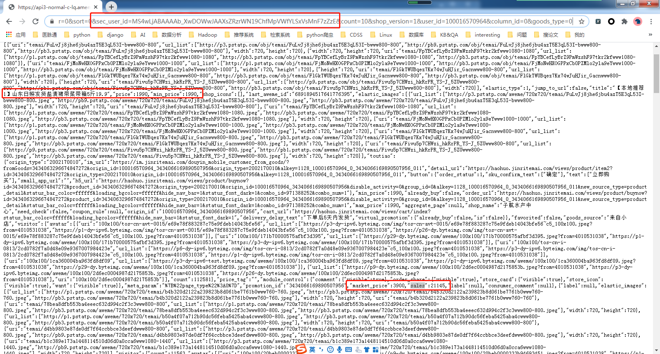Toggle Sogou punctuation mode
Image resolution: width=660 pixels, height=354 pixels.
pyautogui.click(x=321, y=349)
